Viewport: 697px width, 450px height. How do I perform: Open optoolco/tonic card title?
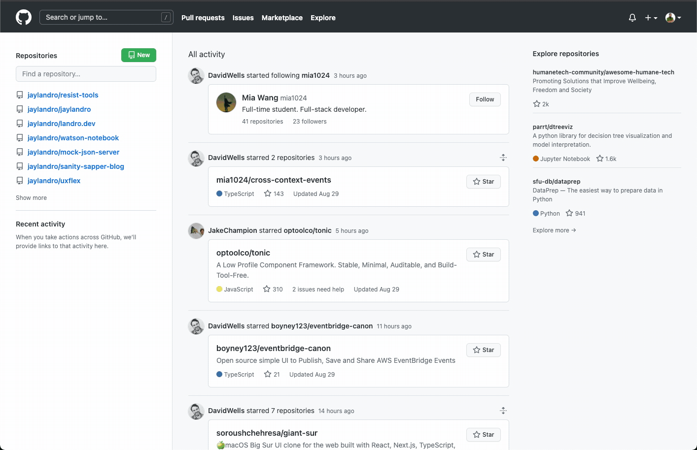click(x=243, y=253)
